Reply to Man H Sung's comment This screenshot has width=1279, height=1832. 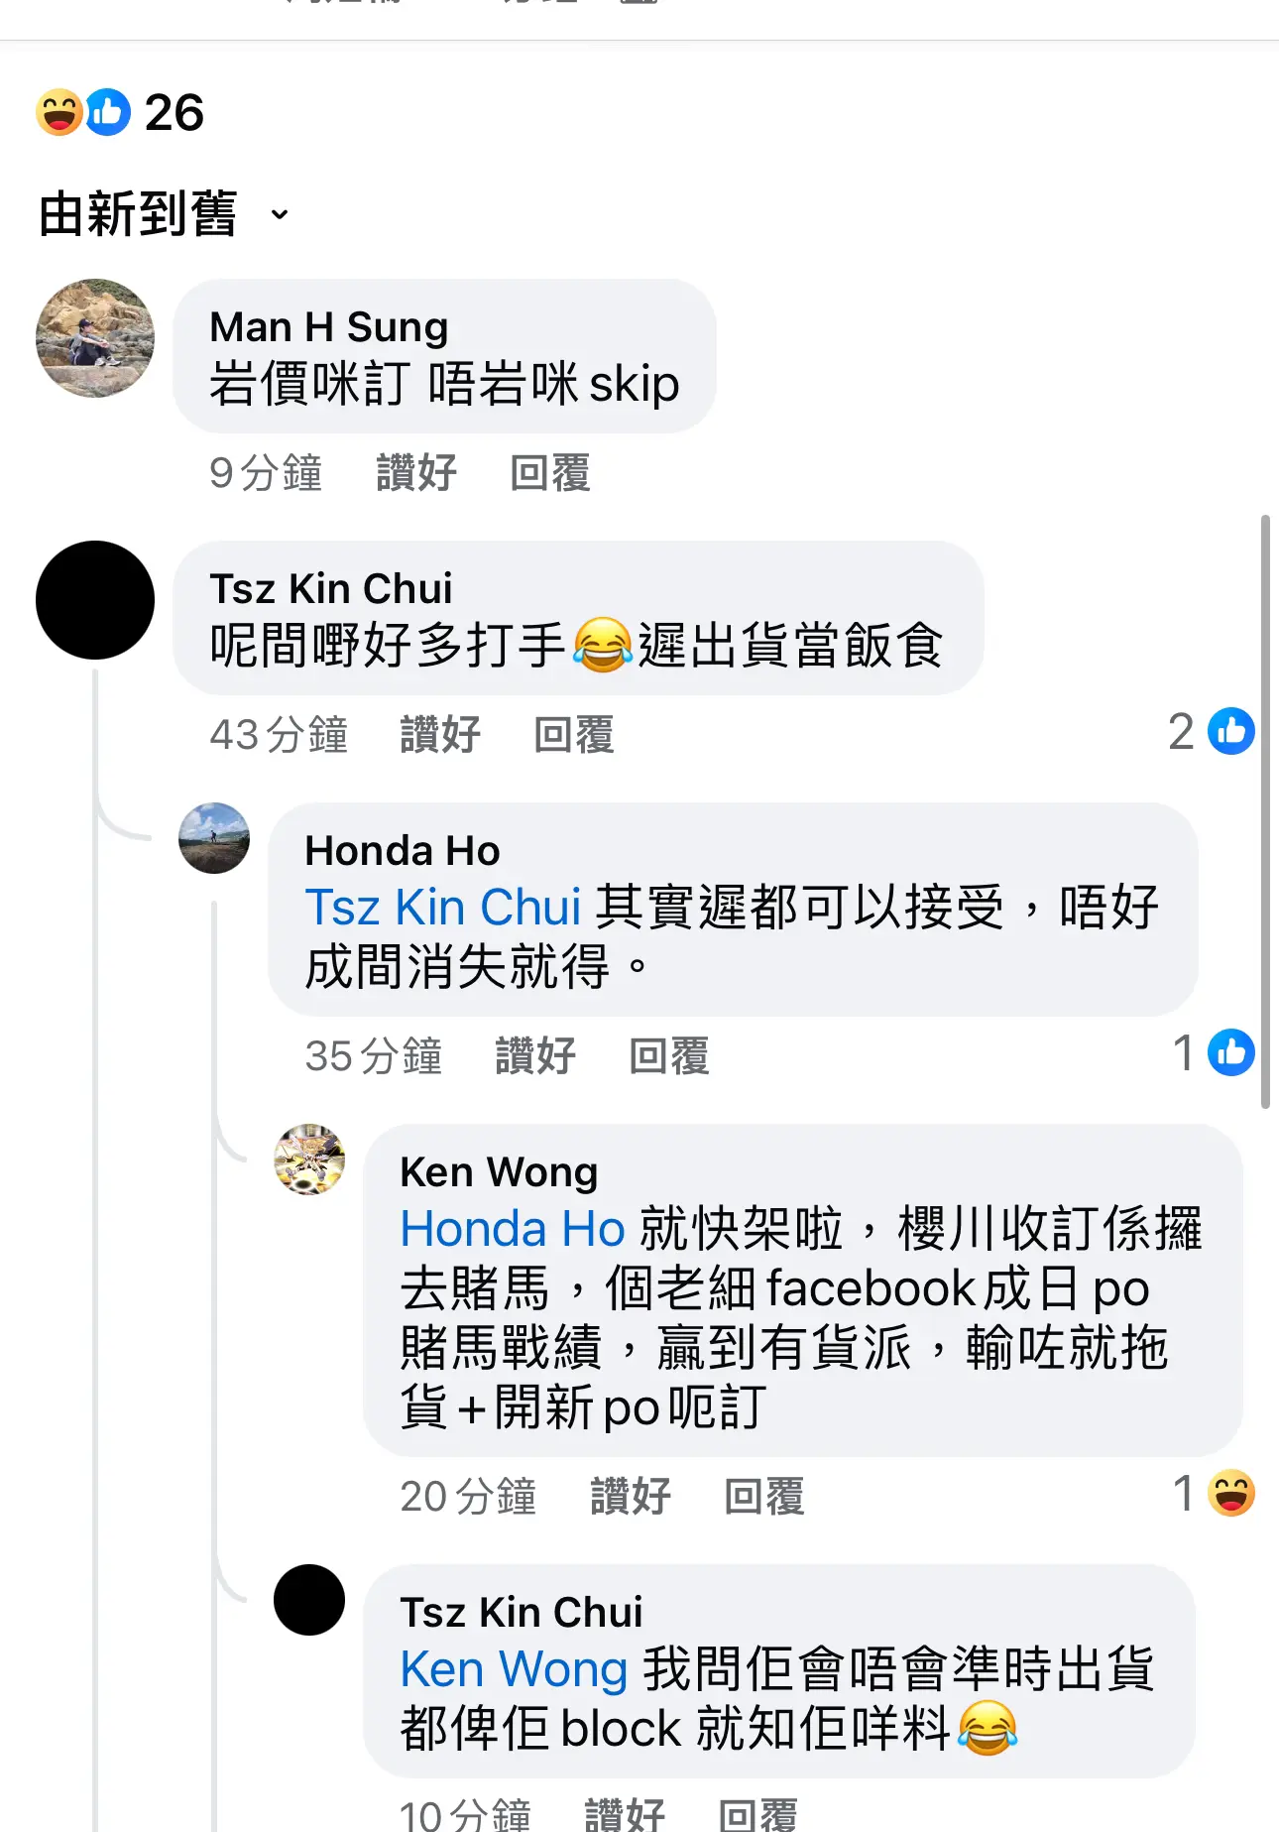coord(550,473)
